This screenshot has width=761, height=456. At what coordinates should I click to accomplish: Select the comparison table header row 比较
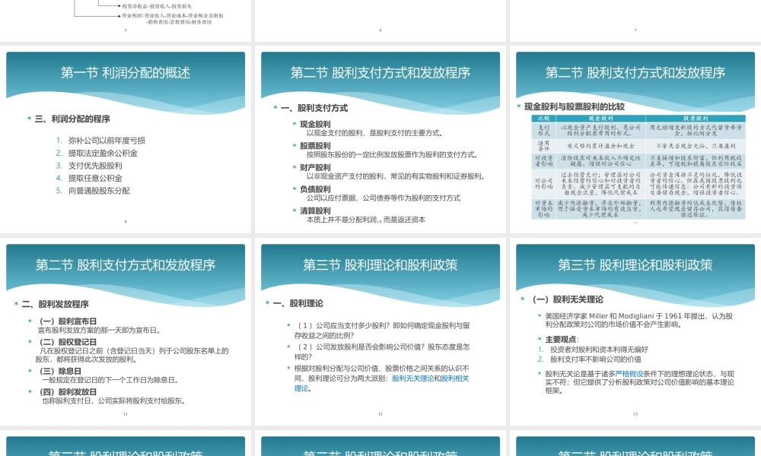click(x=545, y=118)
